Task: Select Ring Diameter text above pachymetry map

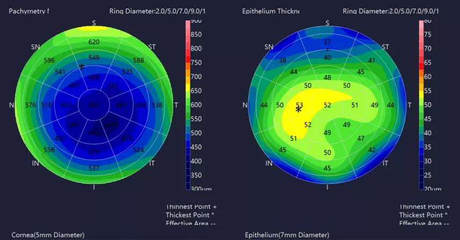Action: (157, 11)
